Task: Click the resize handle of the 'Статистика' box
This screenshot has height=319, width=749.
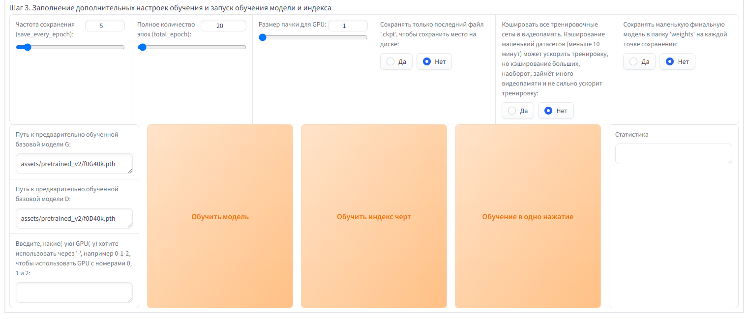Action: 729,161
